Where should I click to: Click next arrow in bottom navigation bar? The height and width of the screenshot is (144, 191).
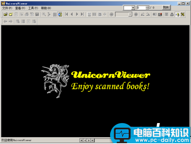(x=89, y=140)
